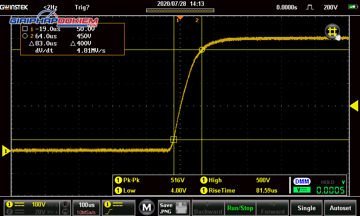
Task: Select the Low measurement 4.00V
Action: pyautogui.click(x=150, y=190)
